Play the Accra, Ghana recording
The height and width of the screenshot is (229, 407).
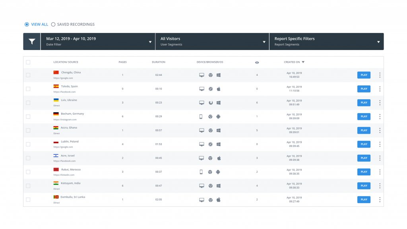[364, 130]
